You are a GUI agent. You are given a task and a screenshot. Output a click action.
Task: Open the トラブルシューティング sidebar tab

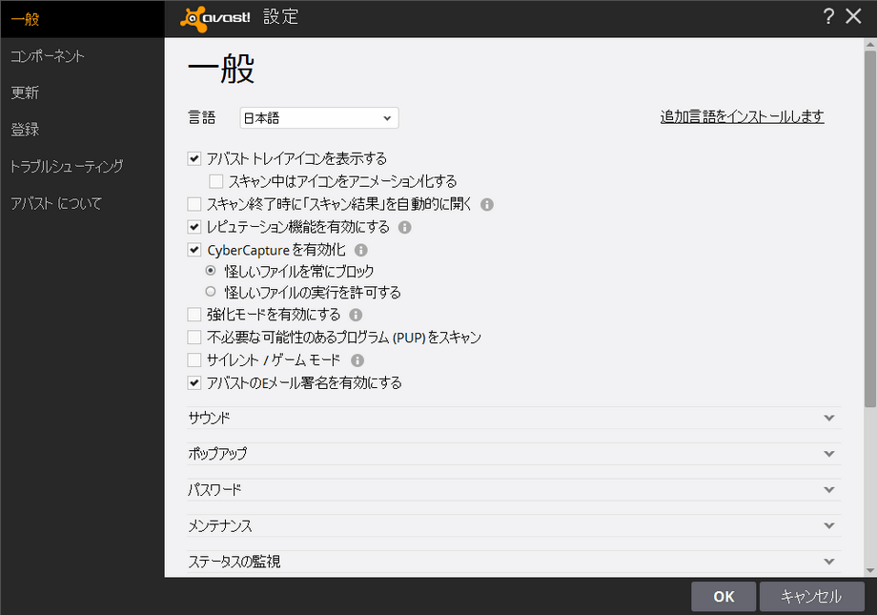82,166
